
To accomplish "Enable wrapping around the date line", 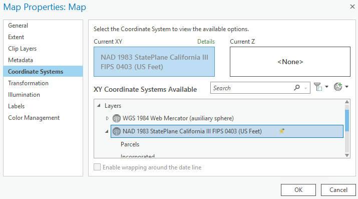I will coord(97,167).
